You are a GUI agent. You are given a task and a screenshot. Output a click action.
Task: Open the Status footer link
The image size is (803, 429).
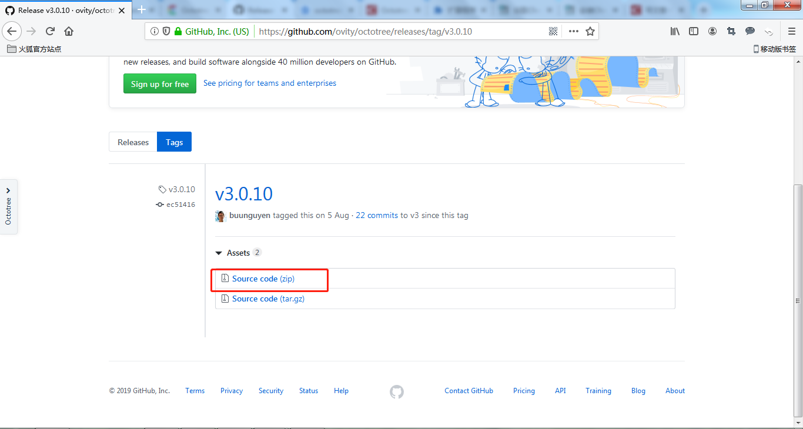pyautogui.click(x=309, y=391)
